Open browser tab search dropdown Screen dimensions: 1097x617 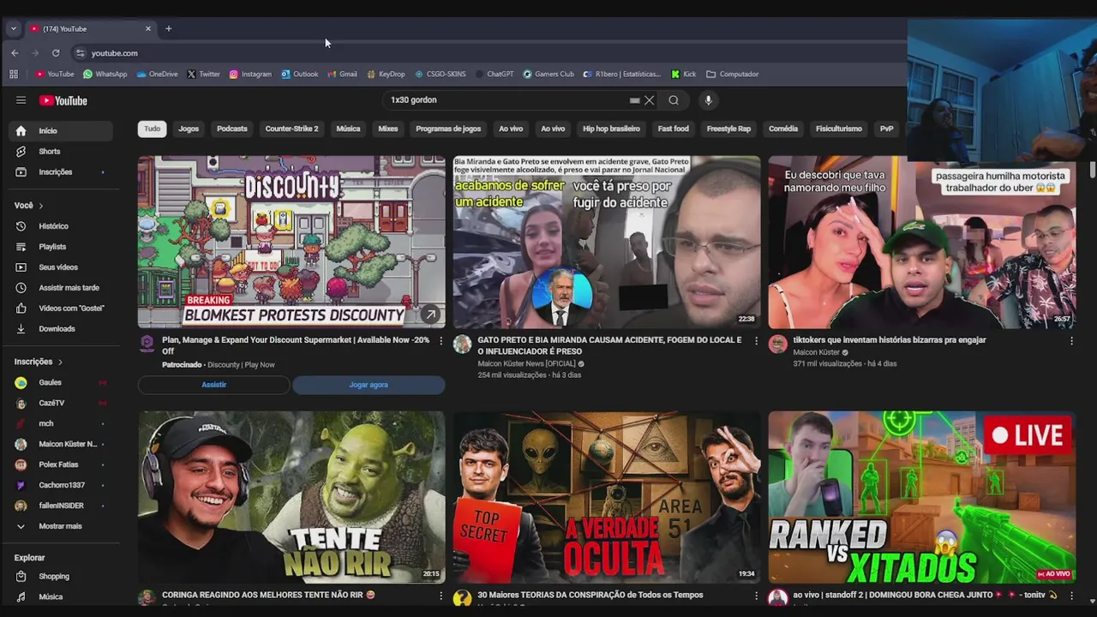(13, 29)
